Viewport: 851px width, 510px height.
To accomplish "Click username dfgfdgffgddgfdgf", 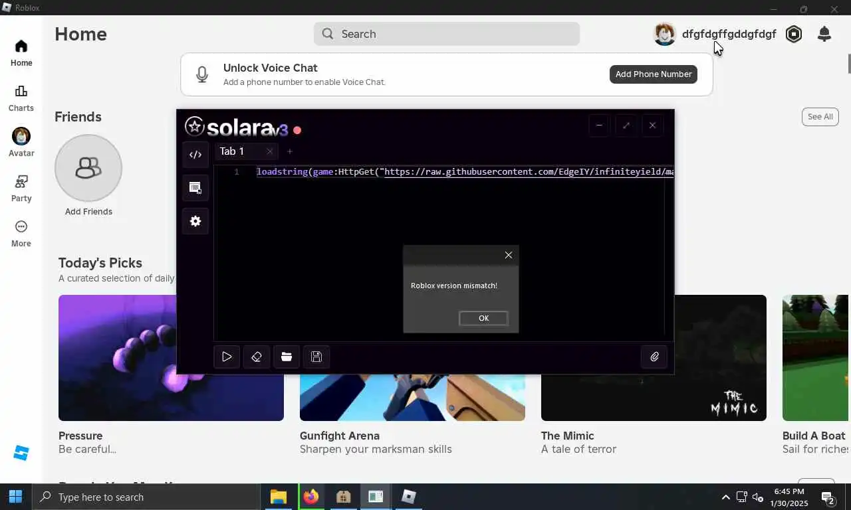I will click(729, 34).
